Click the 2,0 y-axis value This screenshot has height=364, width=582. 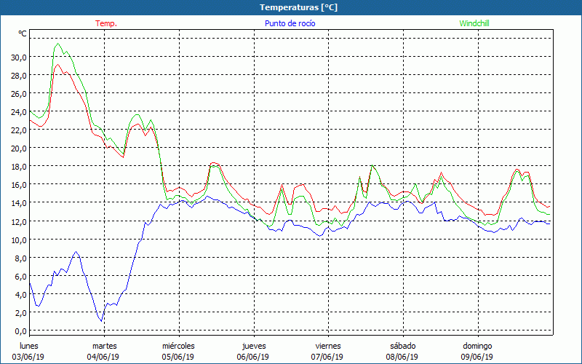[20, 312]
